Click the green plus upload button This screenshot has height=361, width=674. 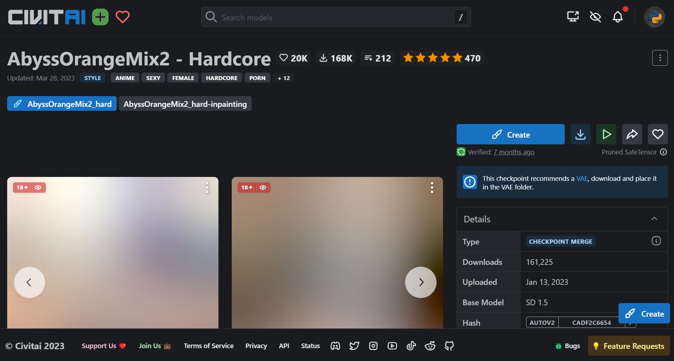pyautogui.click(x=100, y=17)
